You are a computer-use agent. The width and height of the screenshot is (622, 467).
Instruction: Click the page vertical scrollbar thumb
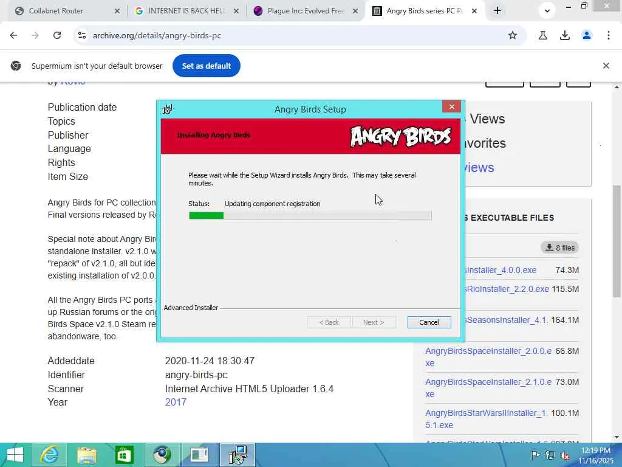(617, 241)
